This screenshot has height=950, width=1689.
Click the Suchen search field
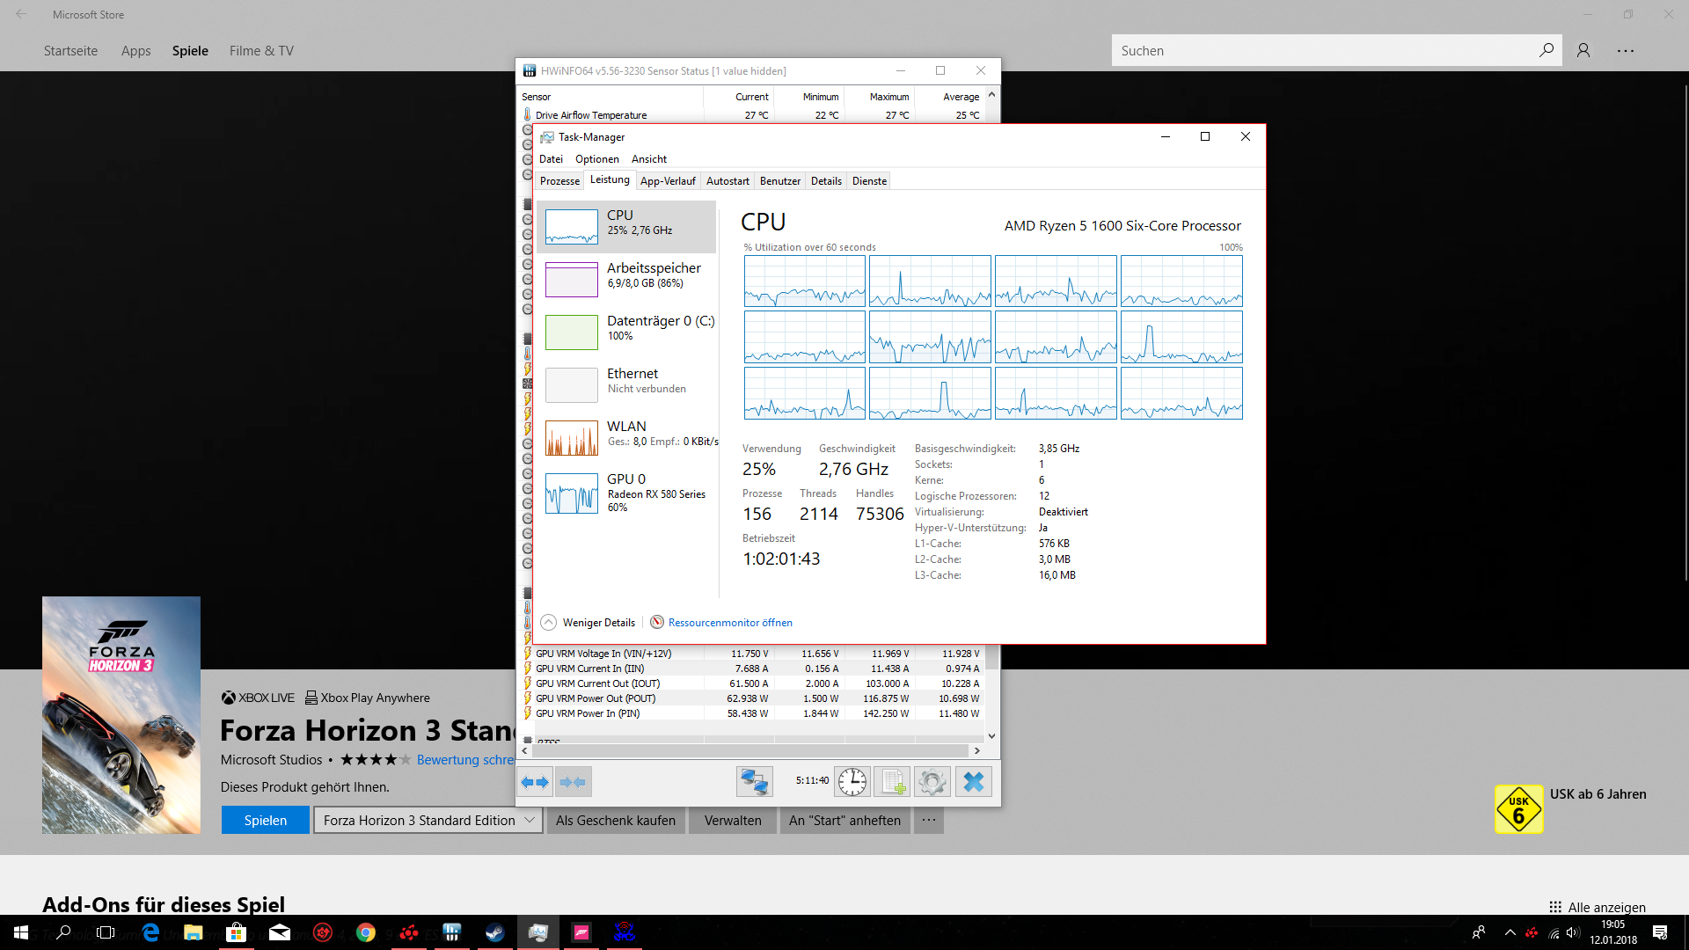point(1320,50)
